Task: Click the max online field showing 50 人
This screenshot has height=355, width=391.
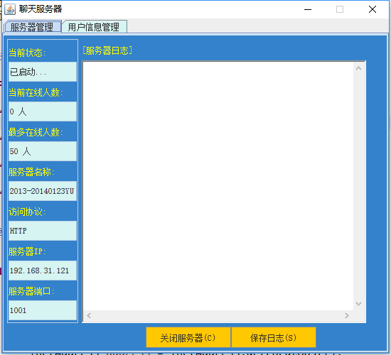Action: [x=43, y=151]
